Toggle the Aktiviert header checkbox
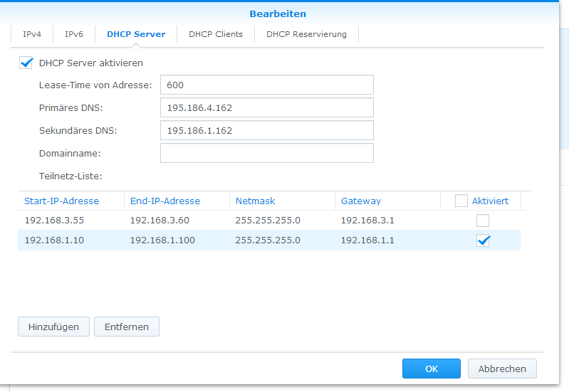 point(461,201)
